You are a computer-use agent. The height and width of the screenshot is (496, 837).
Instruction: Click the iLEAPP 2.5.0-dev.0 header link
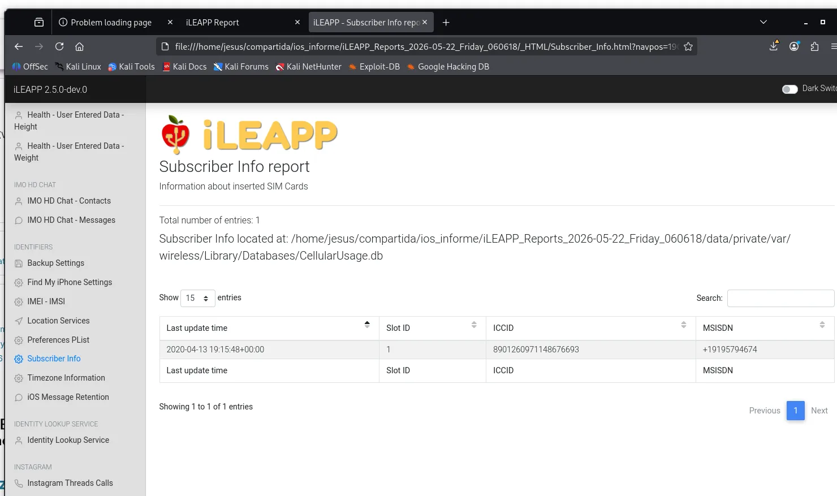tap(50, 89)
